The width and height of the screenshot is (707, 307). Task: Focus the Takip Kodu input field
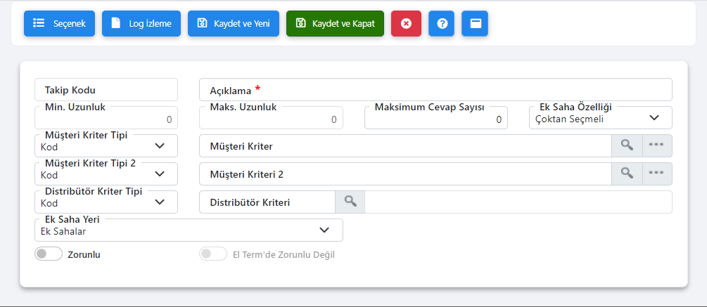coord(106,90)
